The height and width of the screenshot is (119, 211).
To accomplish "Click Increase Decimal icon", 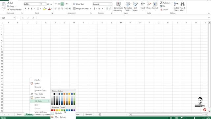I will click(x=107, y=9).
